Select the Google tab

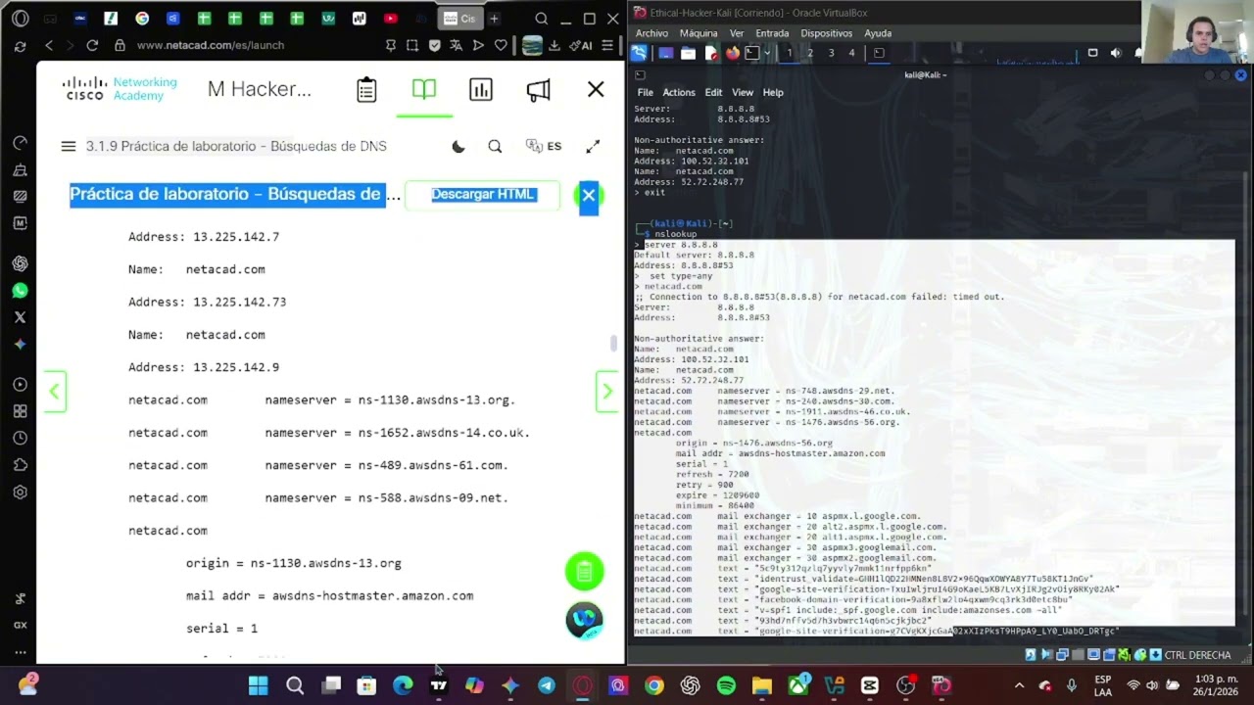(x=142, y=19)
